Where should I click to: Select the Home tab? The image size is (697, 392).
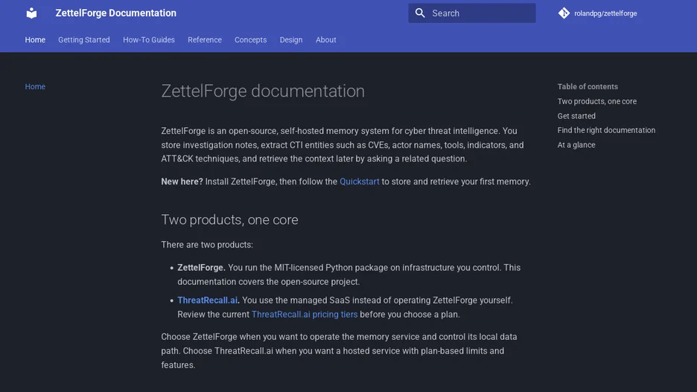[x=35, y=39]
